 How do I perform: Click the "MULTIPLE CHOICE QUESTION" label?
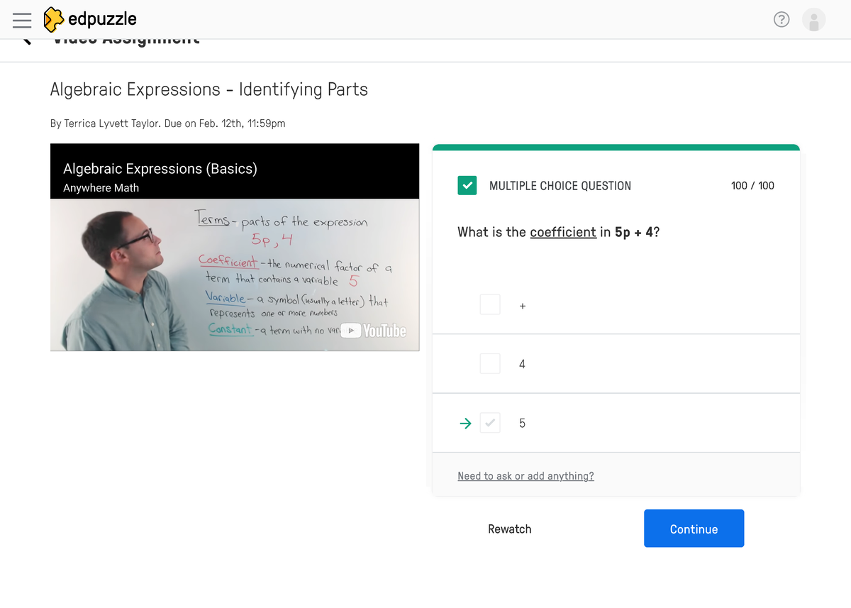[560, 186]
